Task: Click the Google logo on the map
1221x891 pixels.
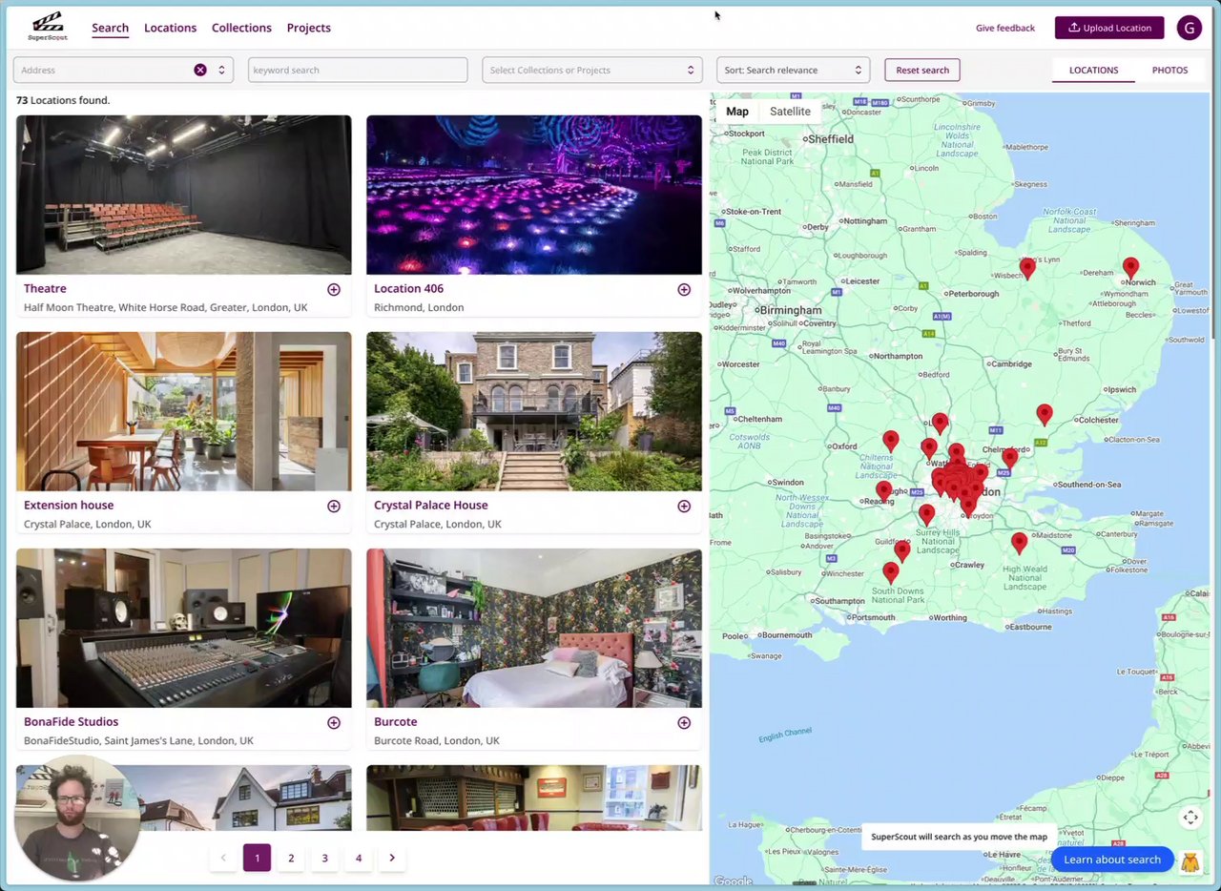Action: (x=734, y=881)
